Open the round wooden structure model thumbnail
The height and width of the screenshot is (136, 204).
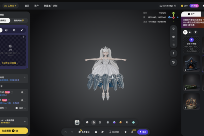191,101
